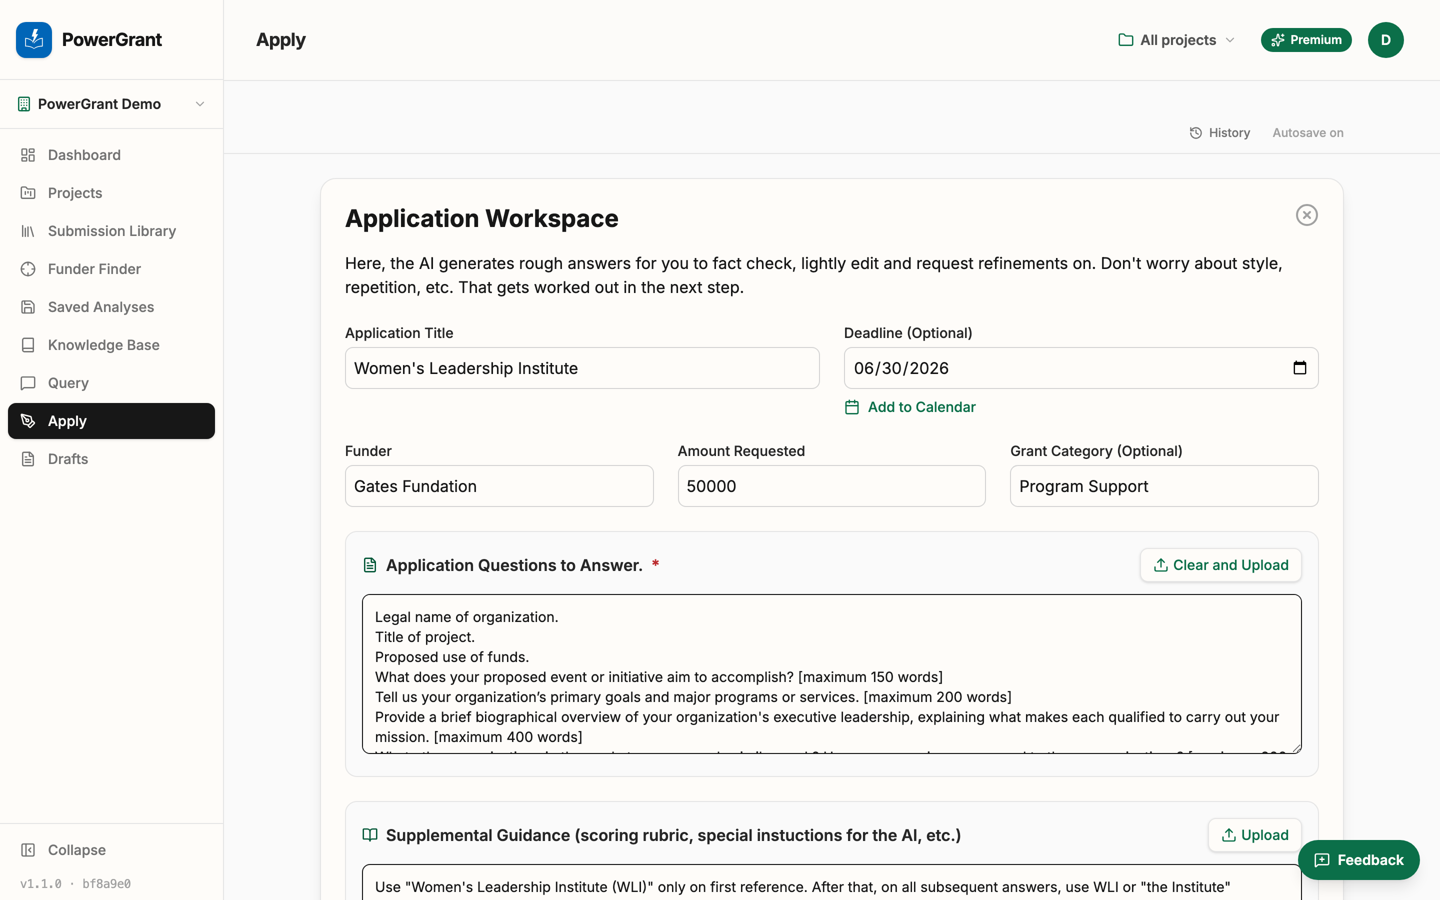Click the Deadline date field
1440x900 pixels.
point(1080,368)
